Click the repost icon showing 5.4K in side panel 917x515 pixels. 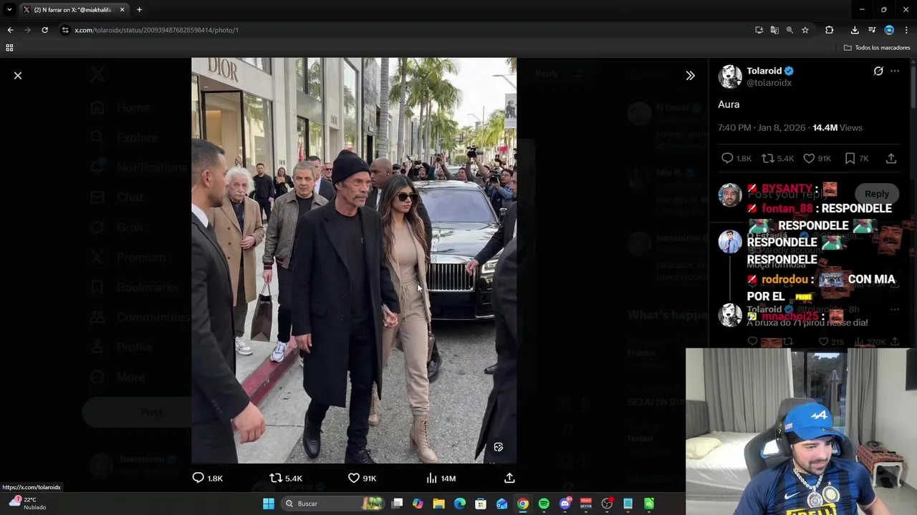767,158
